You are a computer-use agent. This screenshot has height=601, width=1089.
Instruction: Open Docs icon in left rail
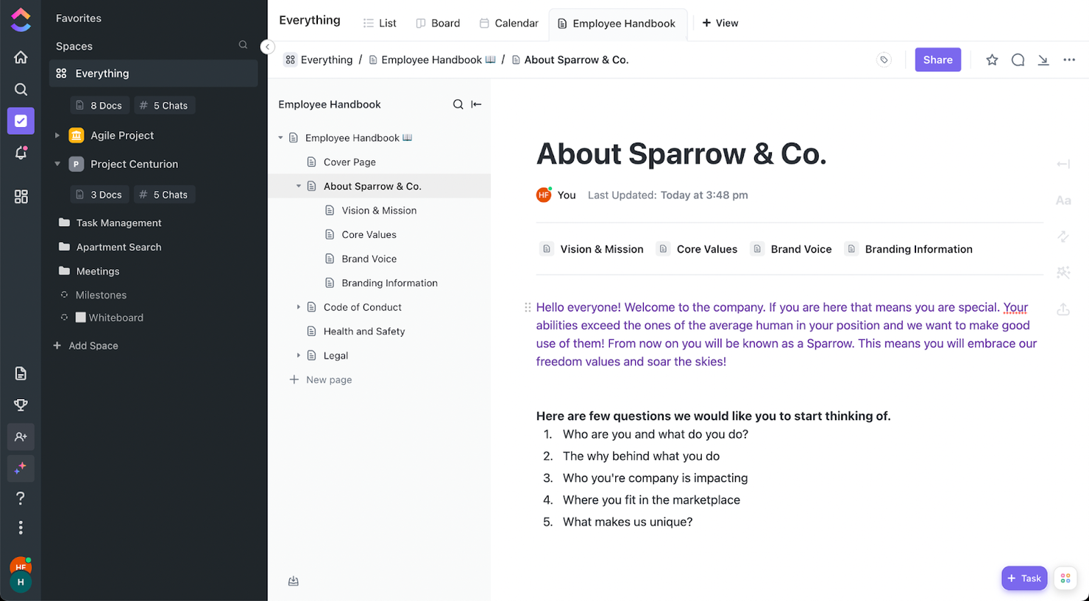pos(21,373)
